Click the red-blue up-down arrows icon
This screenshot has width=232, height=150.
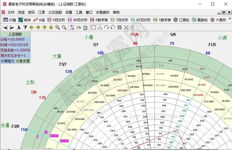[x=72, y=28]
